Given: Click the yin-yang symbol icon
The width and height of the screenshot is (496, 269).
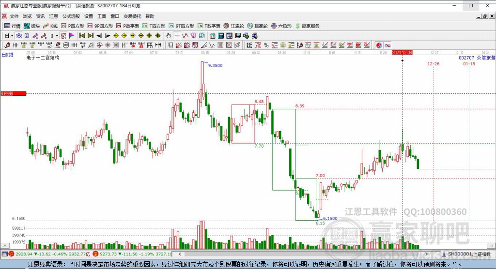Looking at the screenshot, I should [x=379, y=45].
